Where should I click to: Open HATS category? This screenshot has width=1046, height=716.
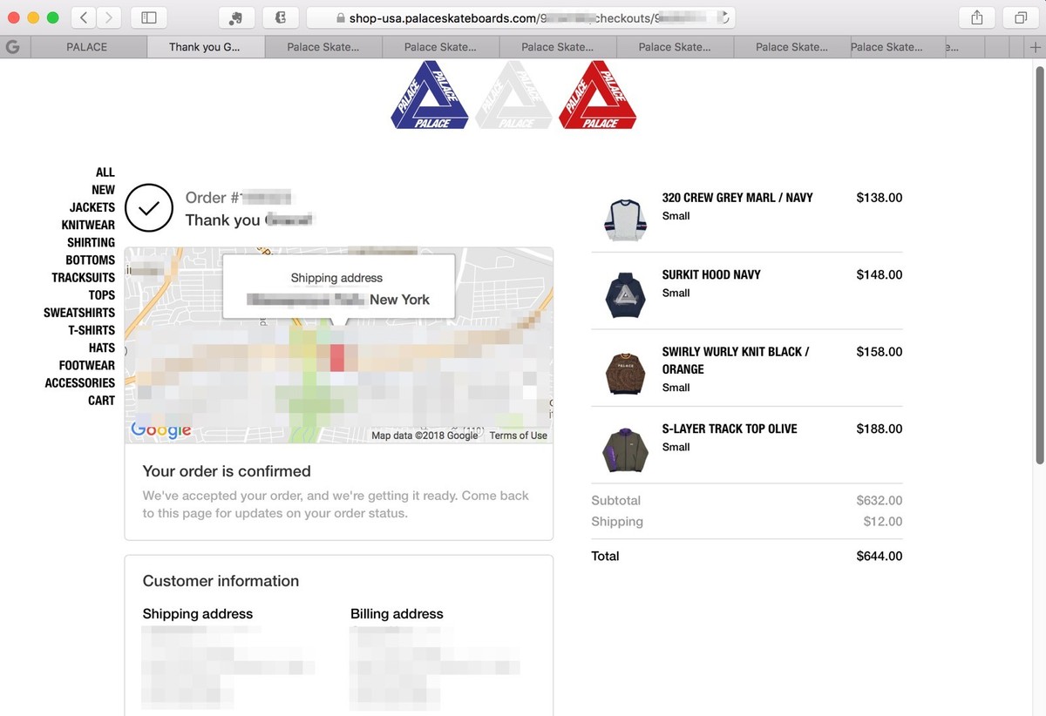[x=102, y=348]
